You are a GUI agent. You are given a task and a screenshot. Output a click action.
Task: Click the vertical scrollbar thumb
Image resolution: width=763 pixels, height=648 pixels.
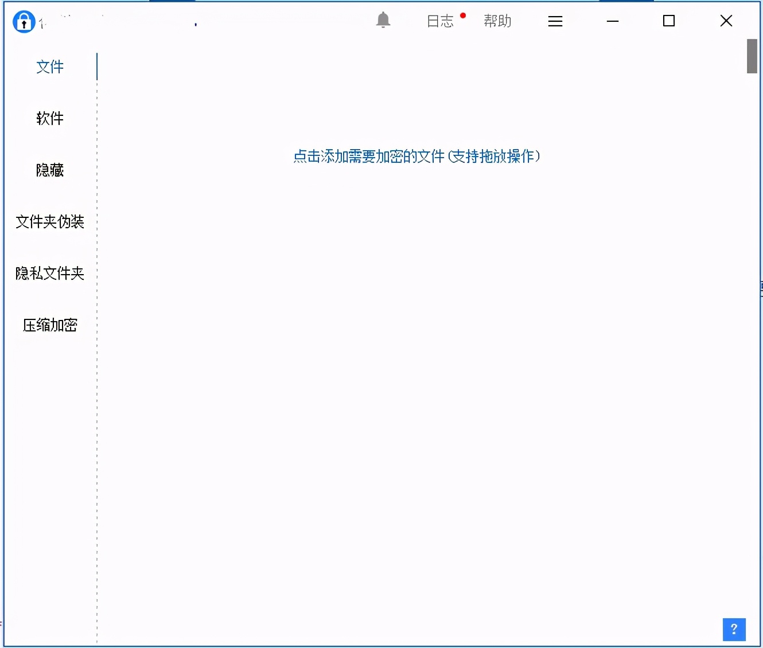[x=752, y=56]
